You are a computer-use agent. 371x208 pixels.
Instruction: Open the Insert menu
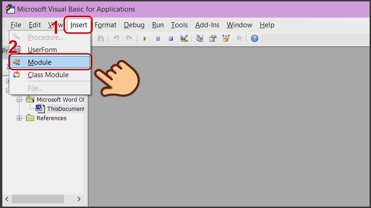tap(78, 25)
